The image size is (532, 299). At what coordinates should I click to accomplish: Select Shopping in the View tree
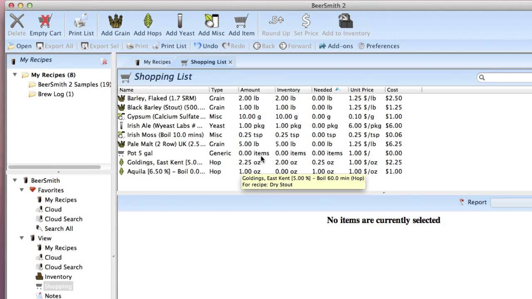click(54, 286)
